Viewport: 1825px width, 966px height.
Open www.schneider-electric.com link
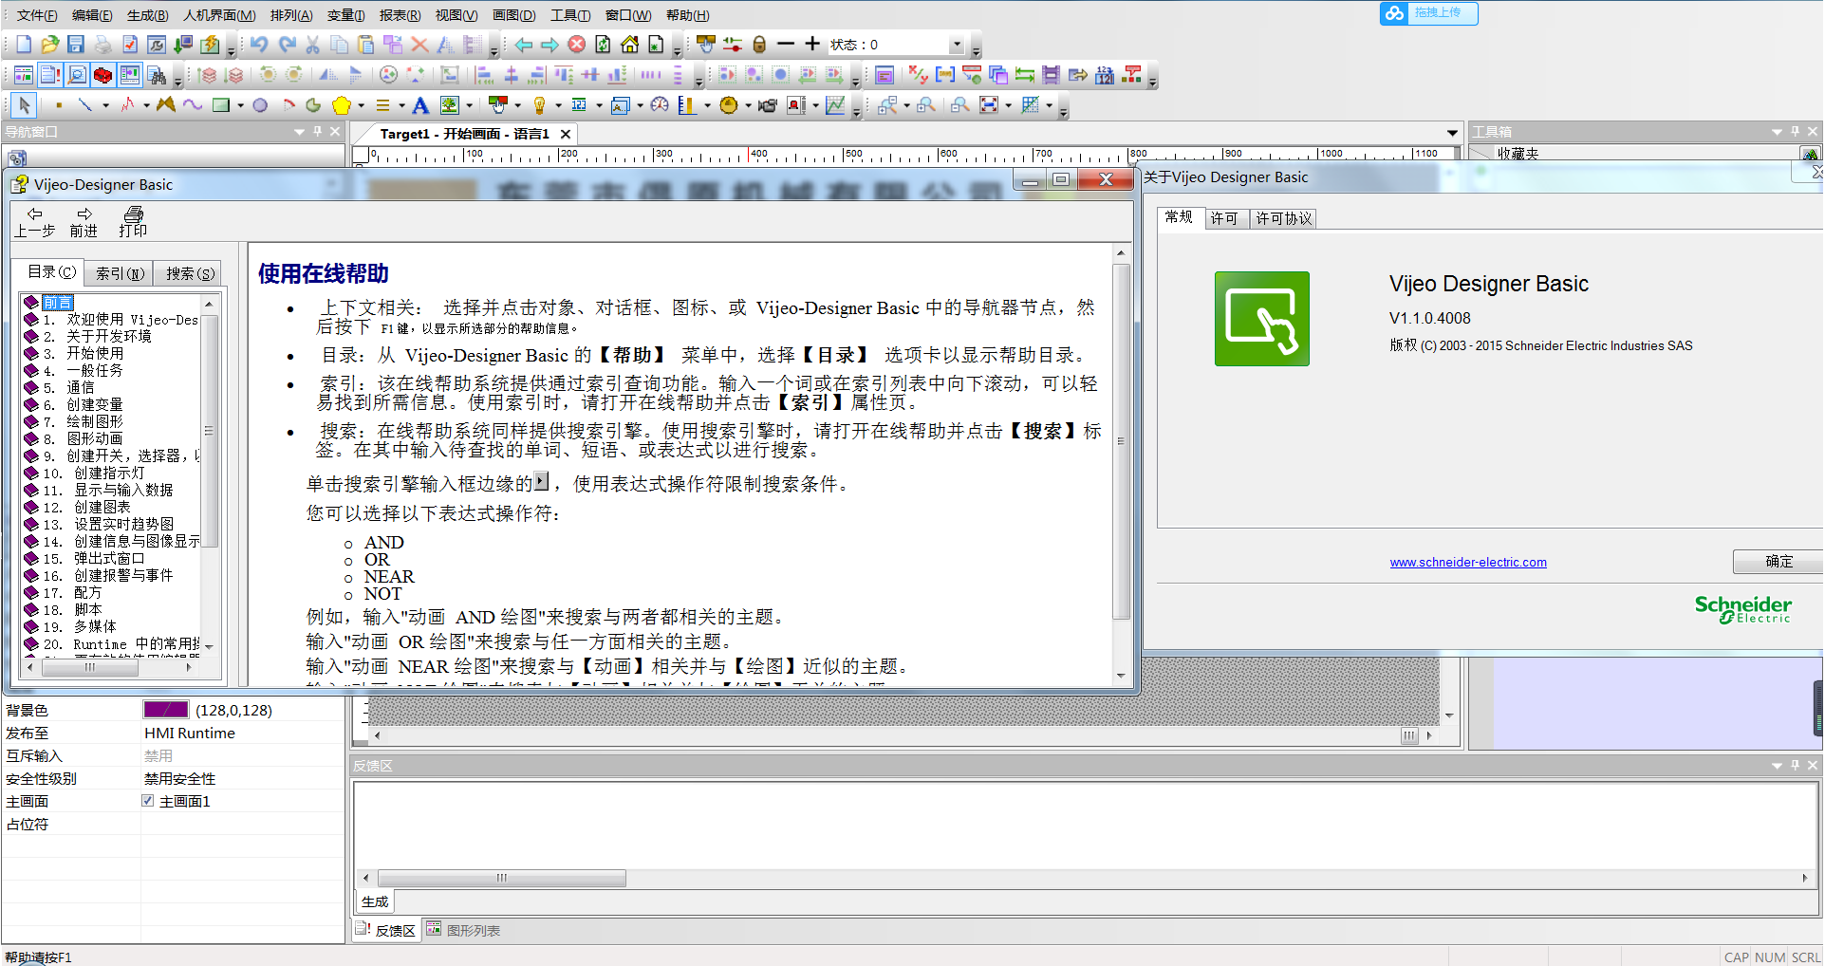point(1467,563)
